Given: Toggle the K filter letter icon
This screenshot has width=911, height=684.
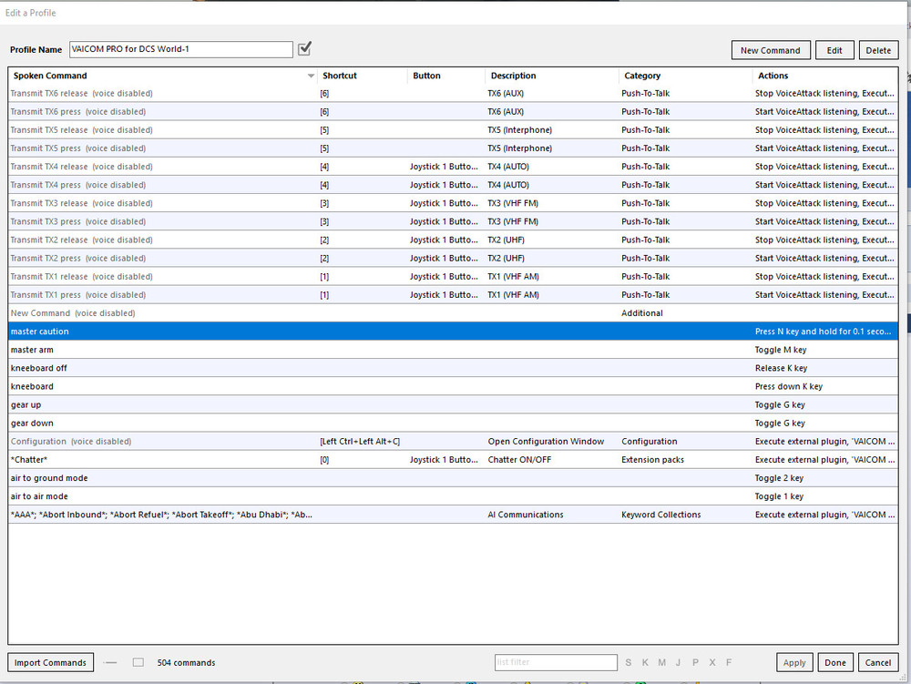Looking at the screenshot, I should coord(645,662).
